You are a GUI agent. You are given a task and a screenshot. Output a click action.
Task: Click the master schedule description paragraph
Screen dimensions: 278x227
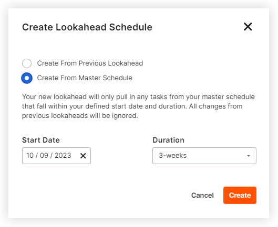(138, 106)
